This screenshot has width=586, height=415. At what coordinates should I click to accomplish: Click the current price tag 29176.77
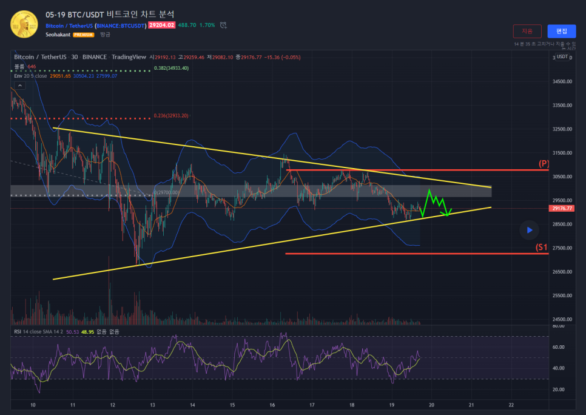561,209
